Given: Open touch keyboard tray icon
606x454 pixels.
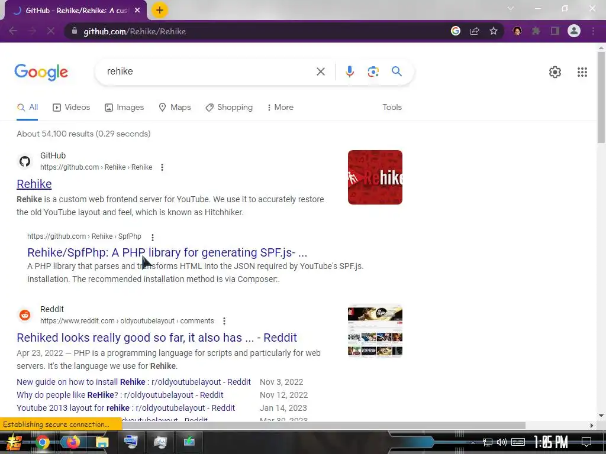Looking at the screenshot, I should tap(518, 442).
